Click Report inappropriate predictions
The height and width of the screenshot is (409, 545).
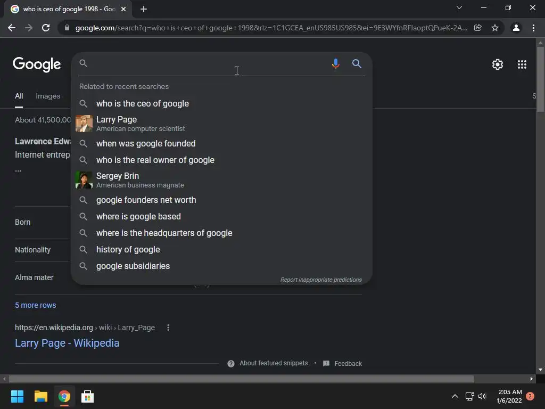[321, 280]
